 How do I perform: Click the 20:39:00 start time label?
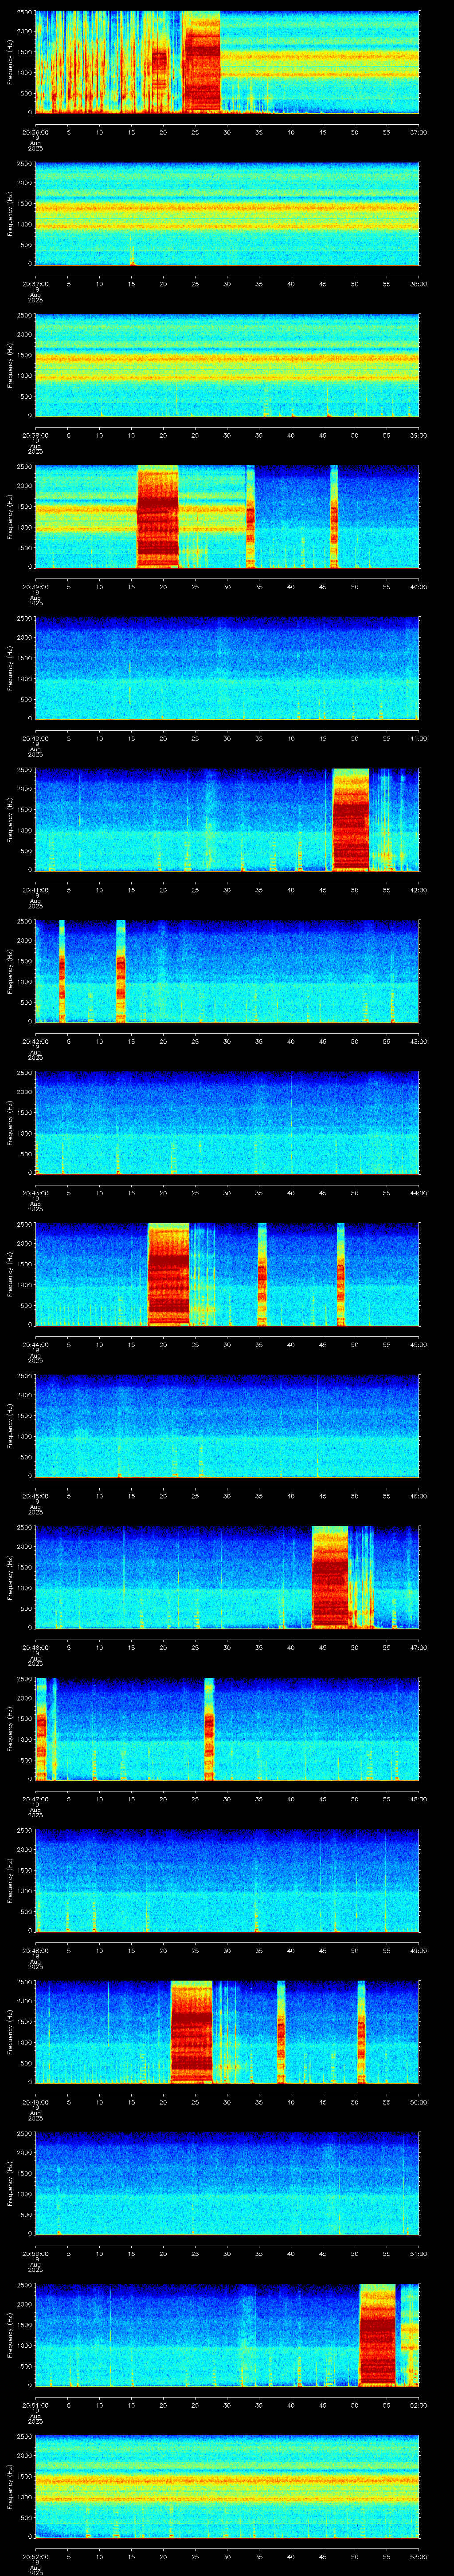pyautogui.click(x=35, y=587)
